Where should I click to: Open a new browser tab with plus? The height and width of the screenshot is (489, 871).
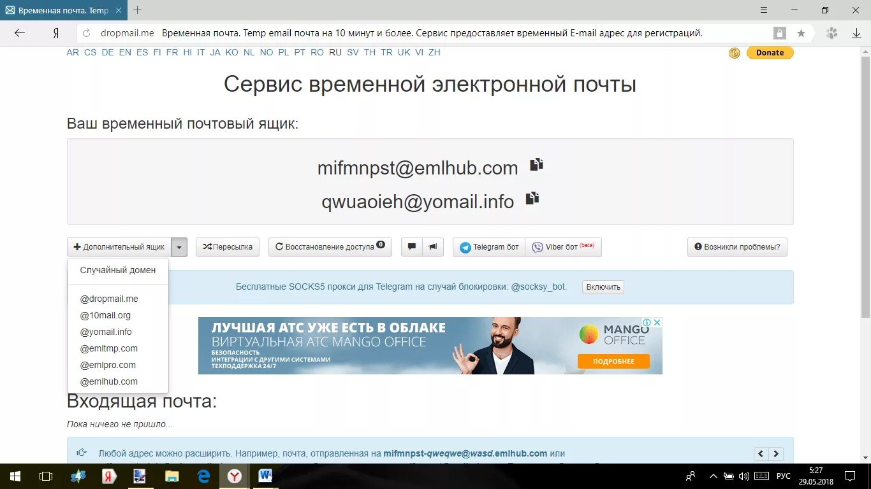(137, 10)
